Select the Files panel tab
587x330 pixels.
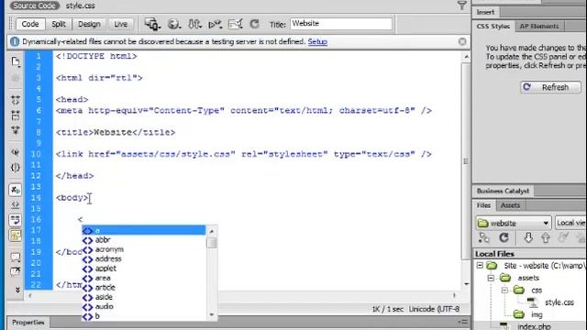coord(483,205)
